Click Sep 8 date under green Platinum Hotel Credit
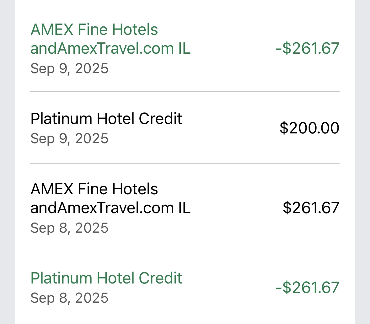 coord(69,298)
